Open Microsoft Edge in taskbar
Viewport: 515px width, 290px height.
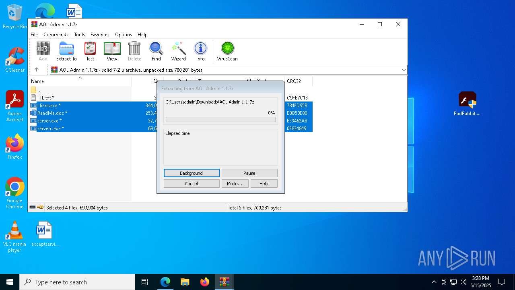coord(165,282)
